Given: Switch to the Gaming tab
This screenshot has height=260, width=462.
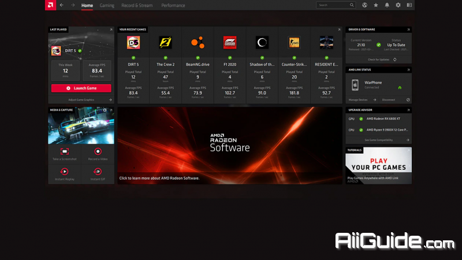Looking at the screenshot, I should (x=107, y=5).
